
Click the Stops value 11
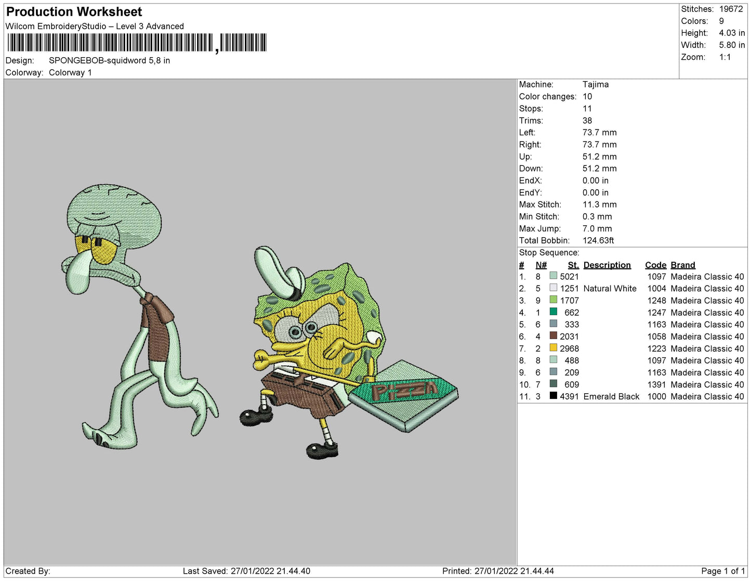coord(587,108)
